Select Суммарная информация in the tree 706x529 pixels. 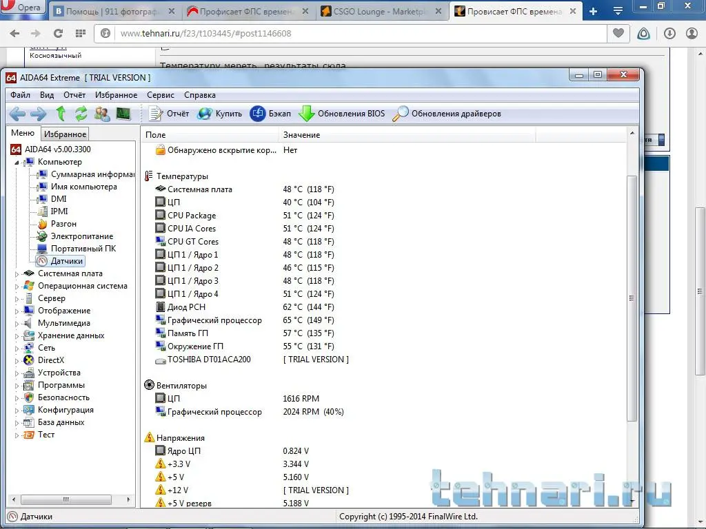pos(92,174)
